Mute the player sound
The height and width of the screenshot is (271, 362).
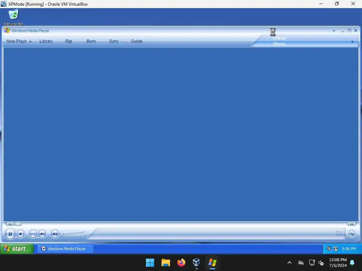pos(54,234)
